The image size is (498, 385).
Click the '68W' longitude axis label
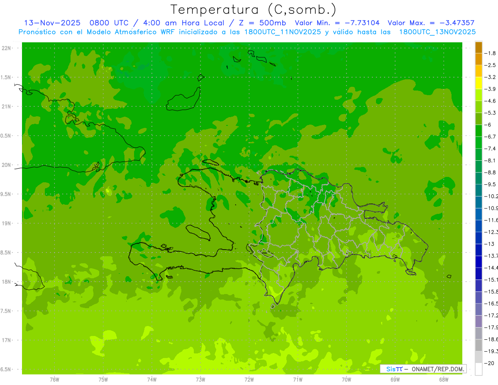click(444, 379)
